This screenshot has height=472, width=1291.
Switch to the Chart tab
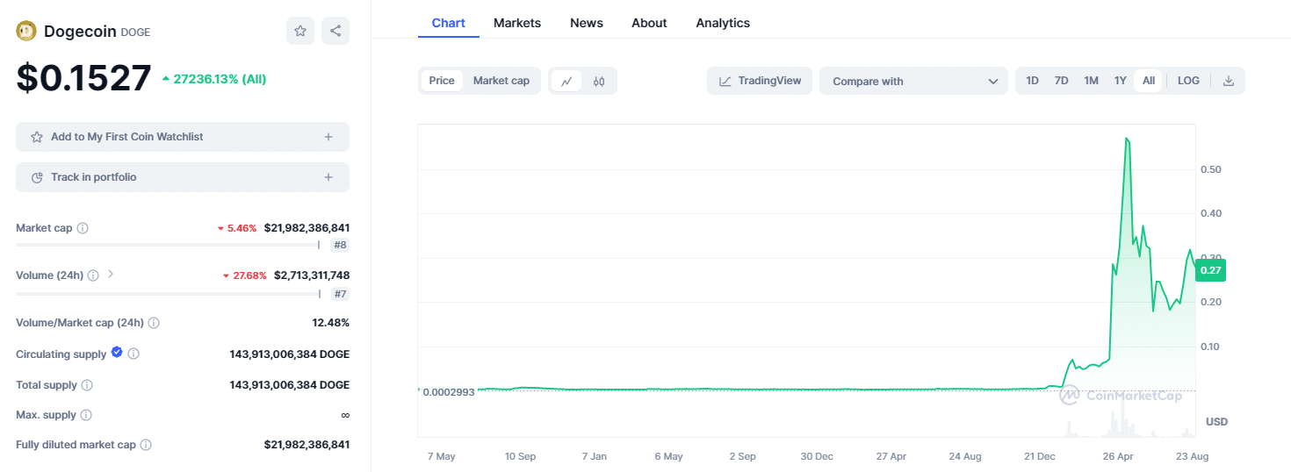[x=449, y=23]
